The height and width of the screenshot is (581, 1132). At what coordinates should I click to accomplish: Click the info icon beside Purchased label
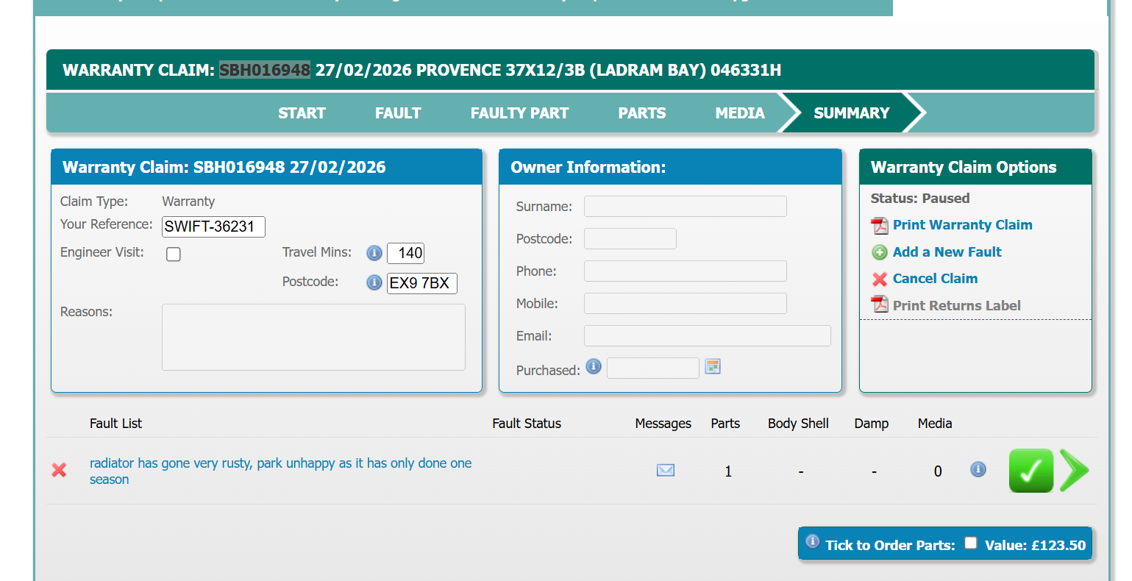coord(594,366)
